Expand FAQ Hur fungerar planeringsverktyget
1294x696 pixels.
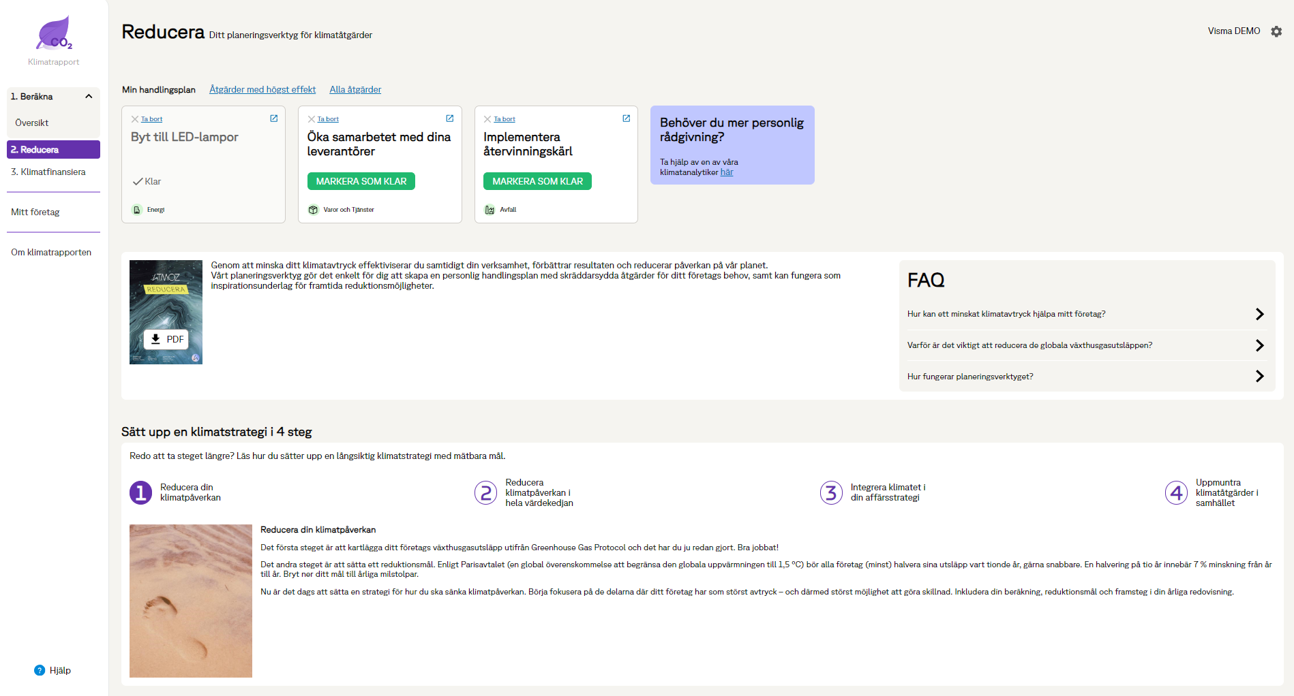pos(1259,377)
